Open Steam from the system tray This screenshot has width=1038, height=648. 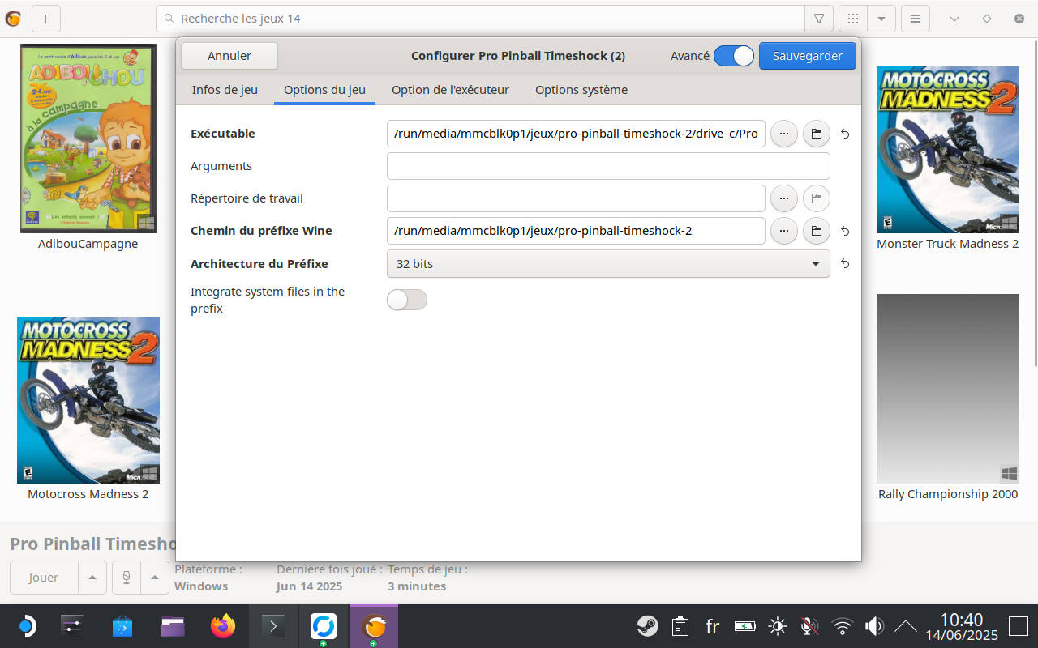[x=647, y=626]
